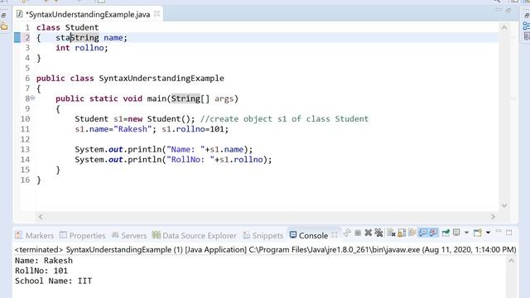Toggle Scroll Lock in Console toolbar
The width and height of the screenshot is (530, 298).
pyautogui.click(x=402, y=233)
